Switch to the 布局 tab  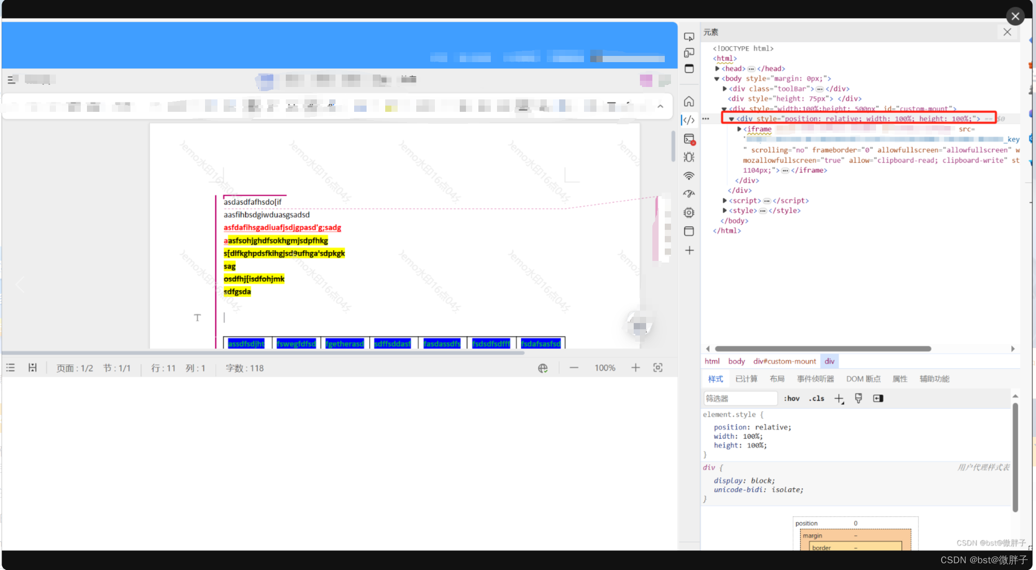(777, 379)
